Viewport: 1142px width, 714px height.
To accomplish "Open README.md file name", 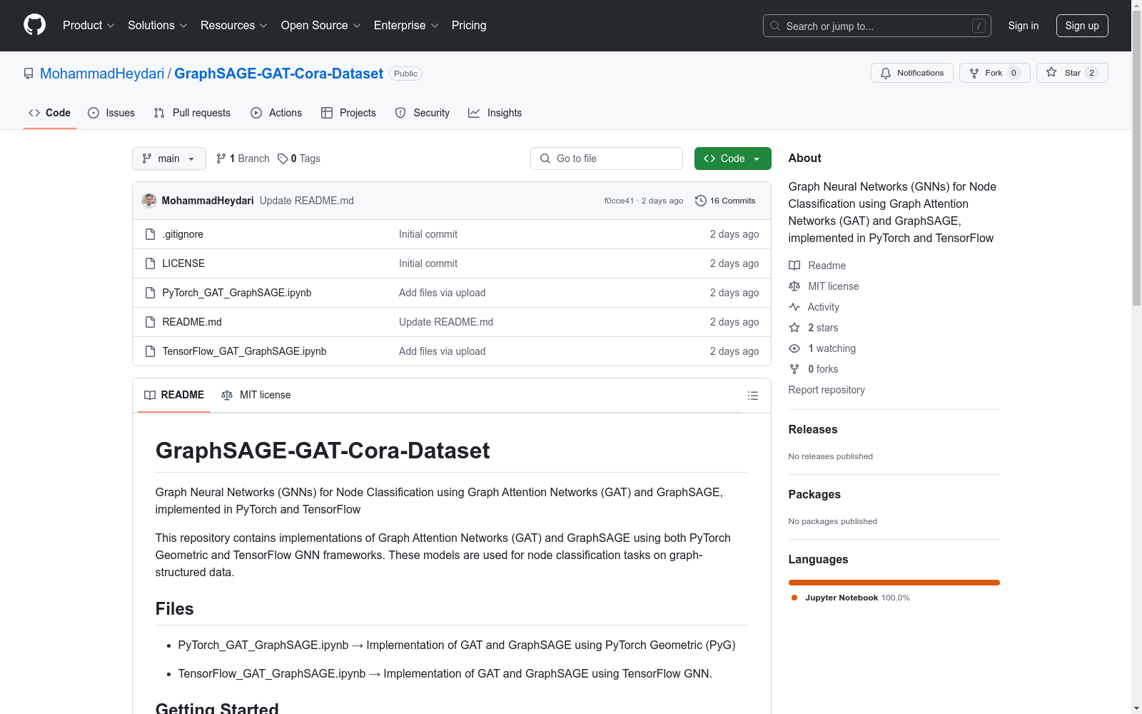I will pyautogui.click(x=192, y=322).
